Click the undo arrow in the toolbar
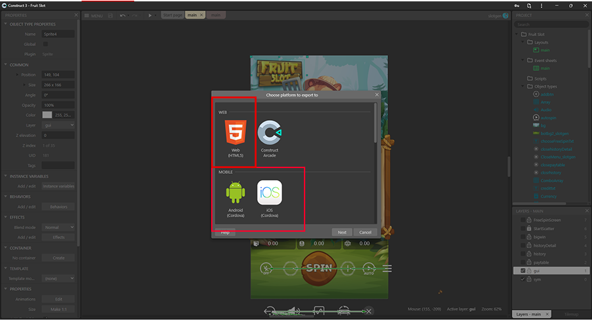592x321 pixels. 123,15
